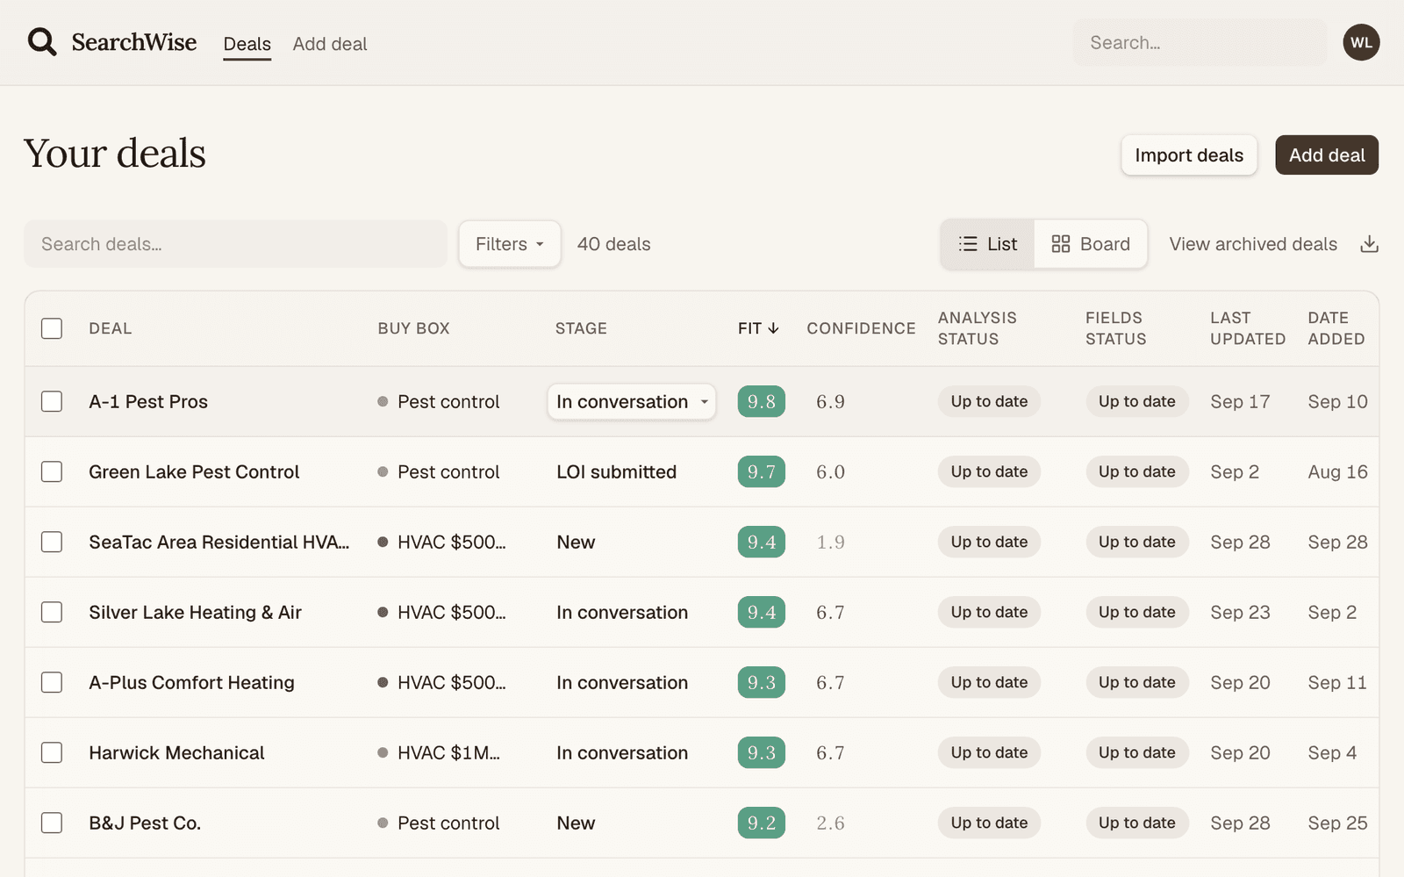Viewport: 1404px width, 877px height.
Task: Open stage dropdown for A-1 Pest Pros
Action: 632,401
